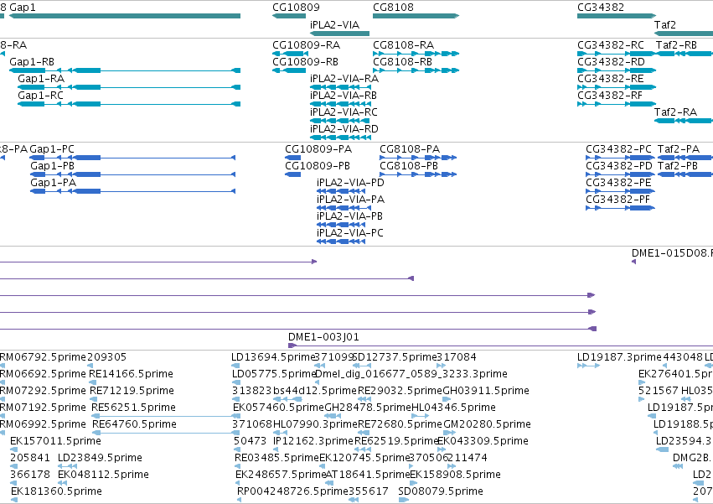713x504 pixels.
Task: Click transcript iPLA2-VIA-RD
Action: [x=339, y=138]
